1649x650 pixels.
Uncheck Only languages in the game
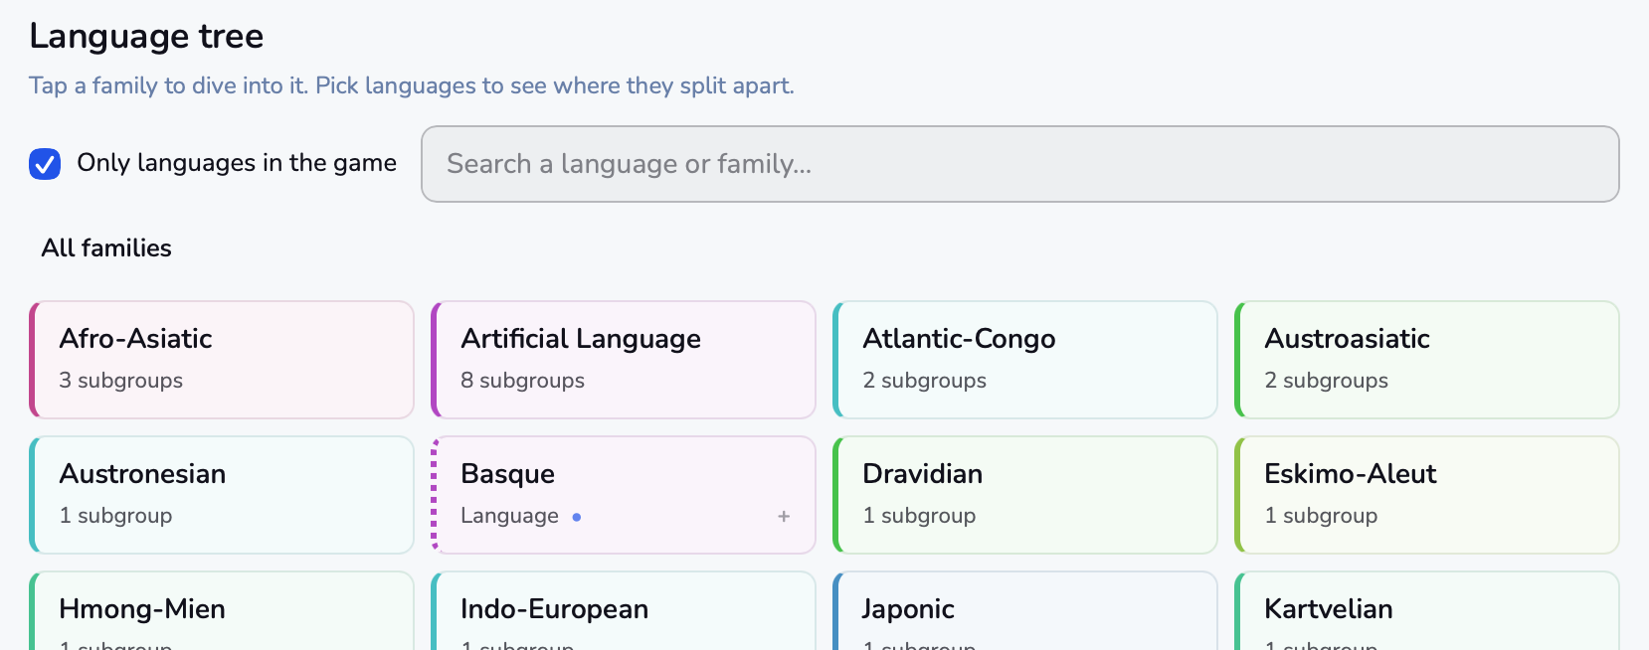[45, 163]
